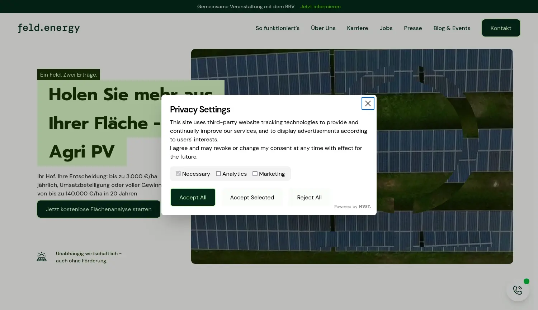This screenshot has height=310, width=538.
Task: Navigate to Jobs page
Action: tap(386, 28)
